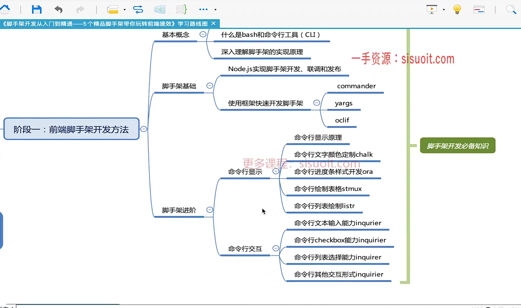Insert a new topic using the yellow Topic icon
Viewport: 521px width, 308px height.
[x=112, y=9]
